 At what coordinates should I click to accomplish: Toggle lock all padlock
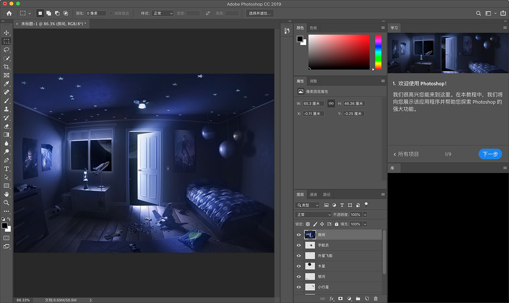point(336,224)
